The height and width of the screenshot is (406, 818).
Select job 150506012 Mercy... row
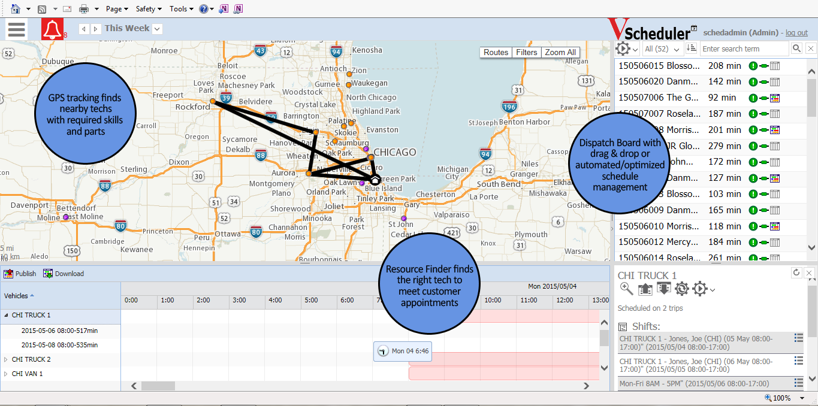(x=710, y=243)
